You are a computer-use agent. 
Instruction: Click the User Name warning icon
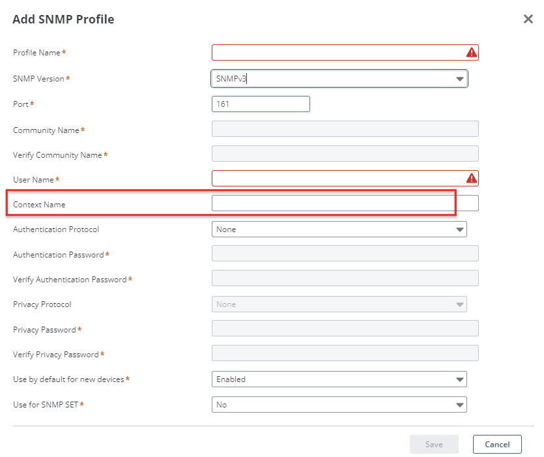click(471, 179)
